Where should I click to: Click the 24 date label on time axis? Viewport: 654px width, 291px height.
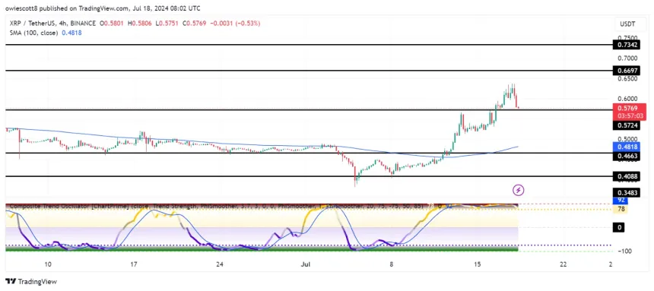click(221, 264)
